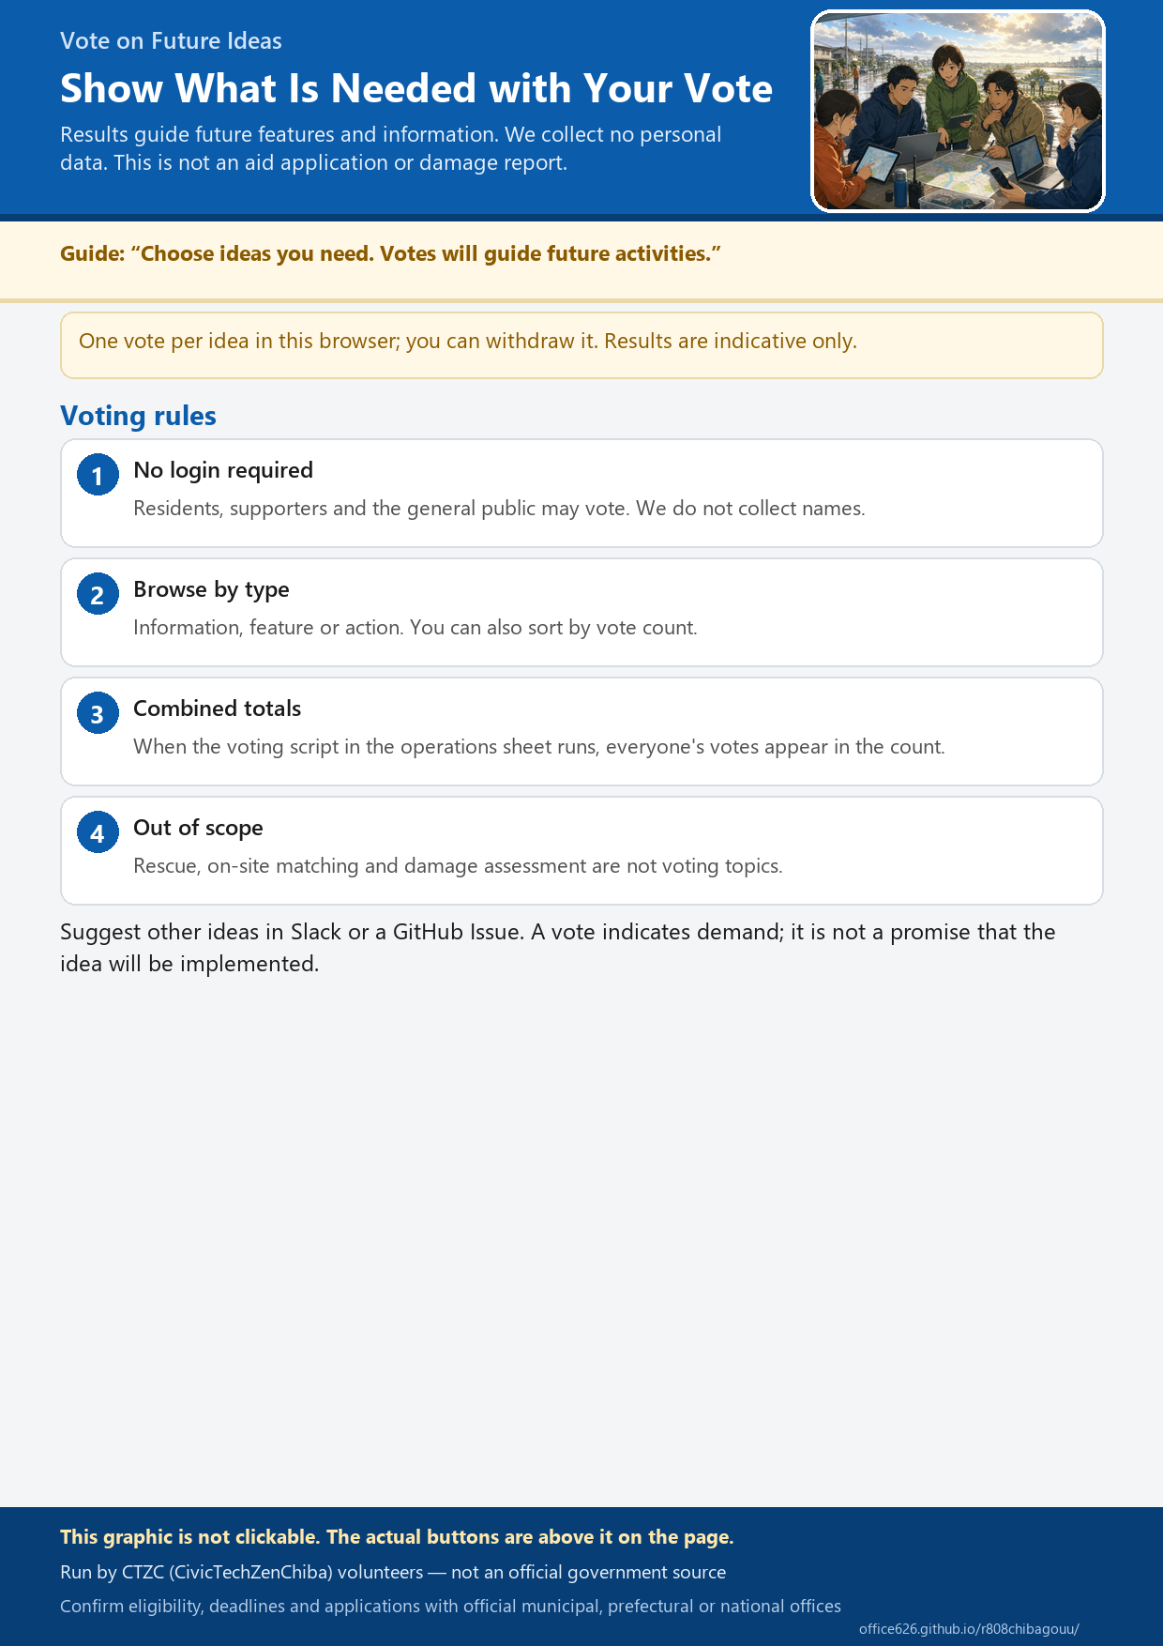Screen dimensions: 1163x1646
Task: Click the number 2 circle badge
Action: click(x=98, y=594)
